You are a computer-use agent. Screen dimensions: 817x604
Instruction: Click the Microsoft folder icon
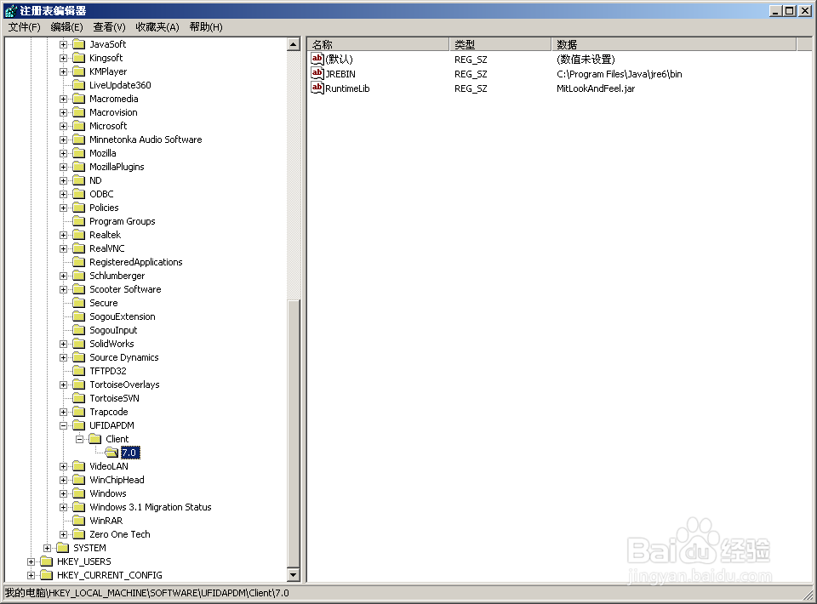click(78, 126)
